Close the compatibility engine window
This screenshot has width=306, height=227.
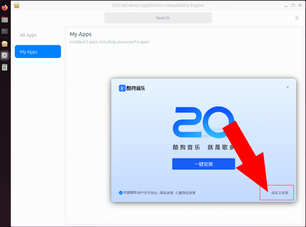pos(300,6)
